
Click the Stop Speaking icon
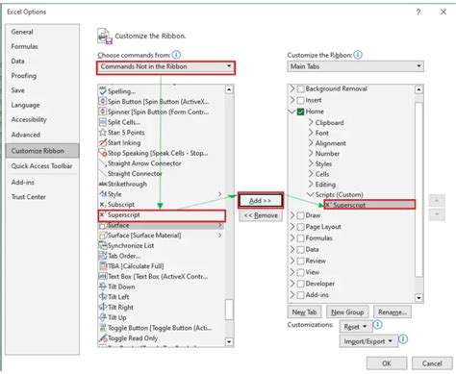point(103,153)
